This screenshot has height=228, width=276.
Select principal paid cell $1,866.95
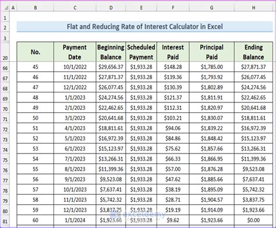click(211, 159)
